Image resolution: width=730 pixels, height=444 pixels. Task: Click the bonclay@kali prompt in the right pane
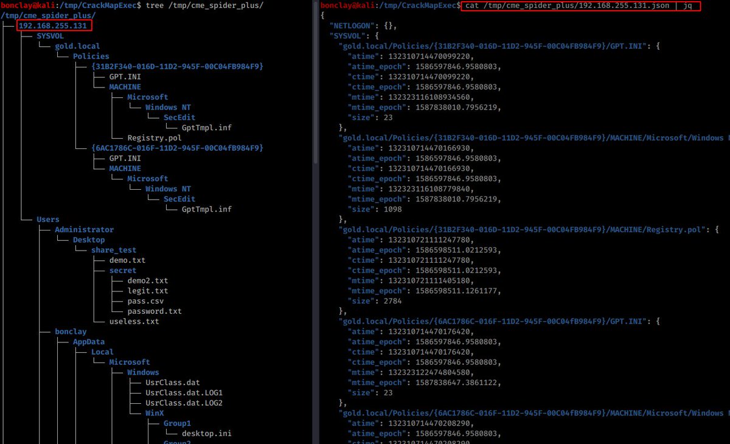(x=346, y=5)
